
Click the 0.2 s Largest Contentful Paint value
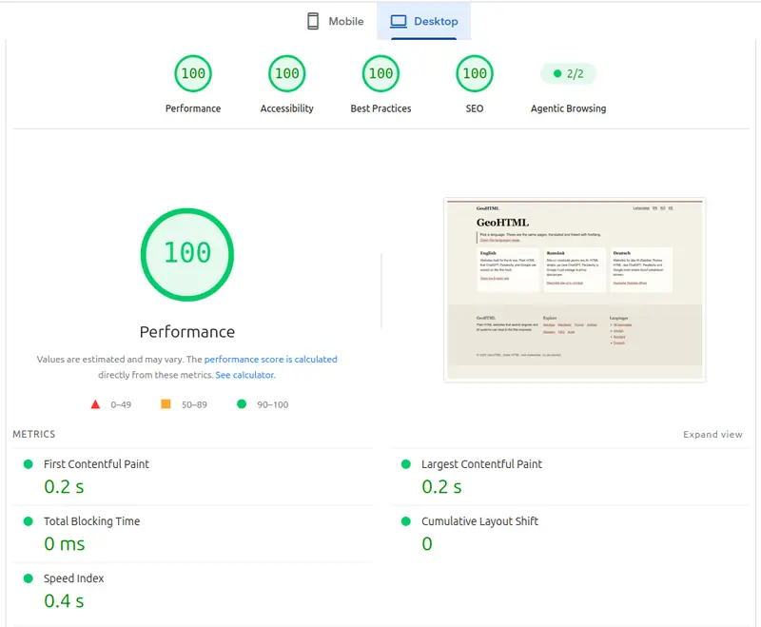click(x=441, y=487)
